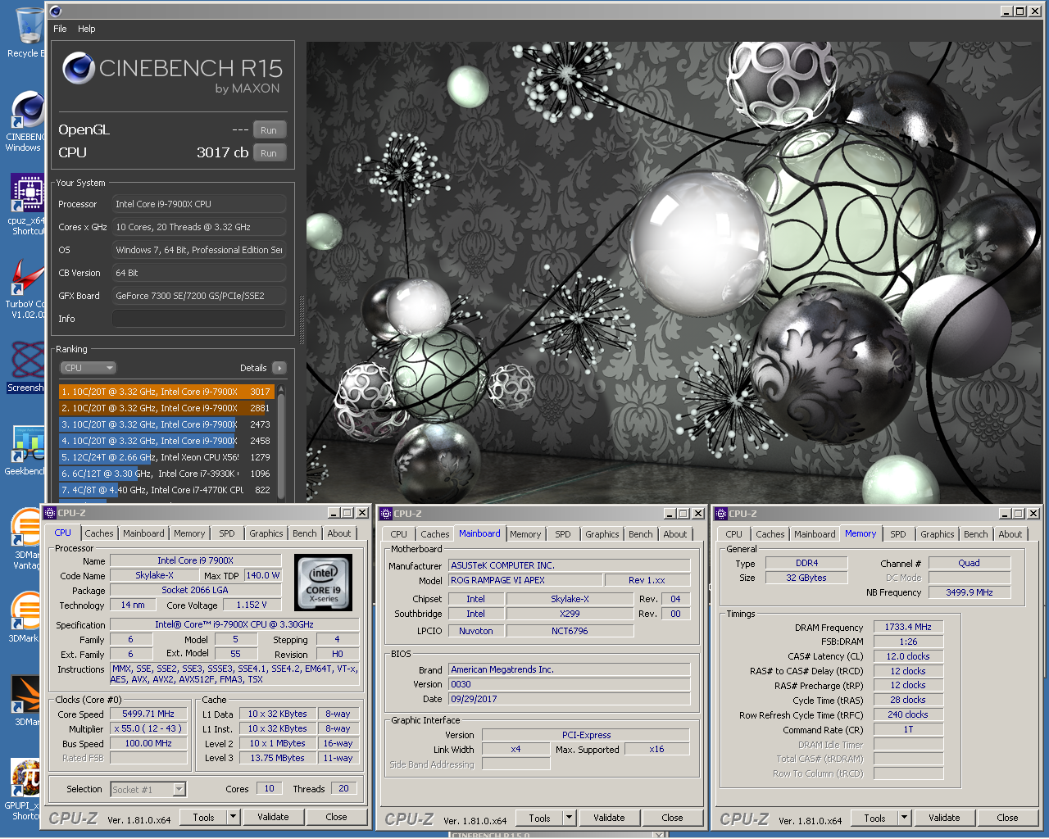Run the CPU benchmark

click(269, 153)
